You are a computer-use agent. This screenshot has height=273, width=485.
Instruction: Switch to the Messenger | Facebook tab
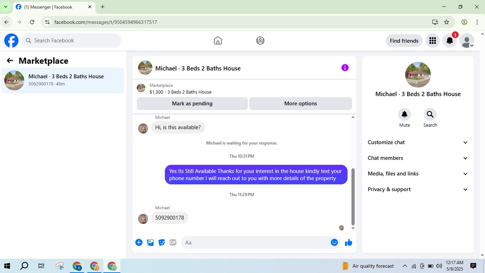[53, 7]
